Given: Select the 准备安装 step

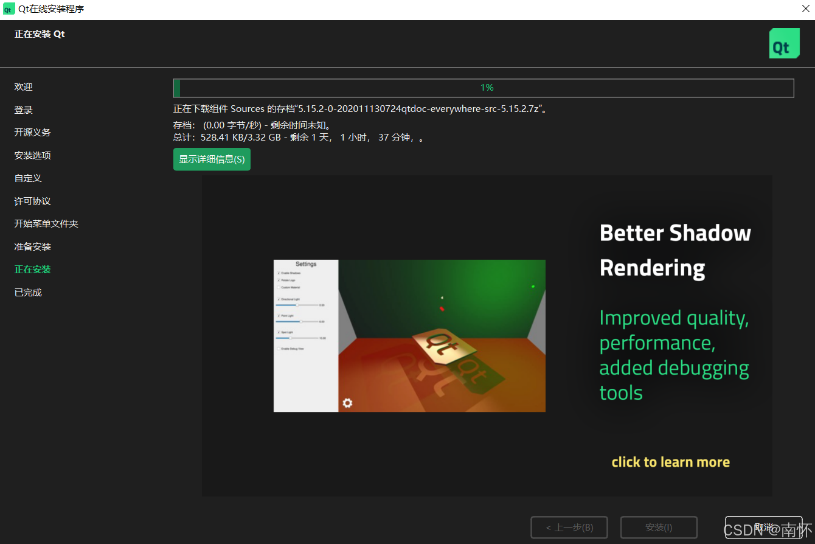Looking at the screenshot, I should pos(33,247).
